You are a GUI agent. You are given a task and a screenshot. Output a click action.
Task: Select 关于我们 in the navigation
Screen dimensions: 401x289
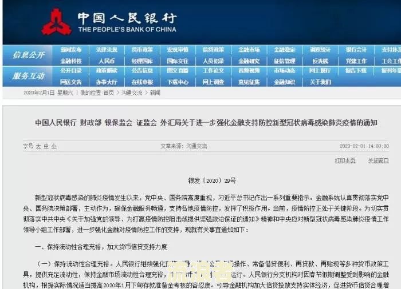(320, 82)
